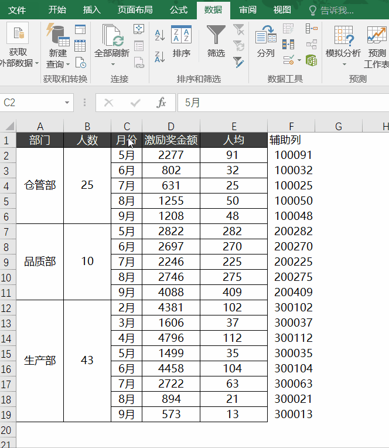The height and width of the screenshot is (448, 389).
Task: Click the Data Validation icon
Action: 289,60
